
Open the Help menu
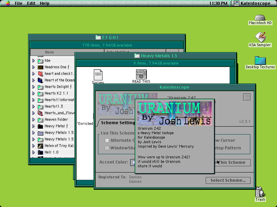(x=45, y=3)
